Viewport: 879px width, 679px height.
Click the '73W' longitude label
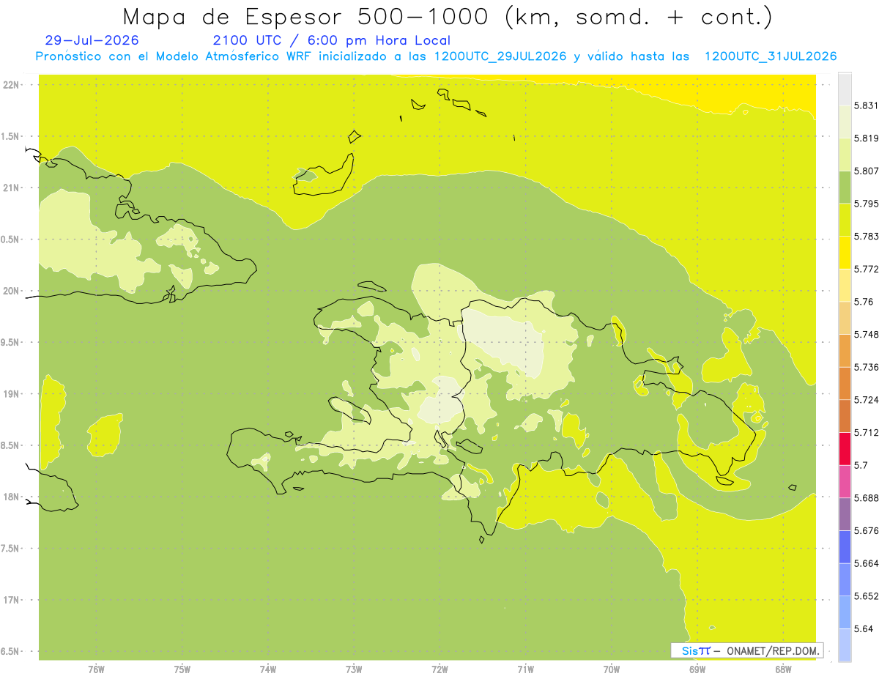tap(354, 669)
